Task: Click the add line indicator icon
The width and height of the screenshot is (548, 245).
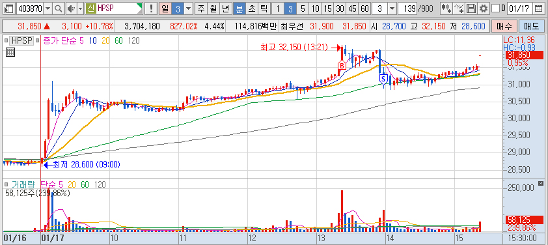Action: 459,8
